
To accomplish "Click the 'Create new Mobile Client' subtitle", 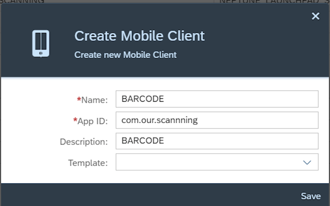I will (x=125, y=55).
